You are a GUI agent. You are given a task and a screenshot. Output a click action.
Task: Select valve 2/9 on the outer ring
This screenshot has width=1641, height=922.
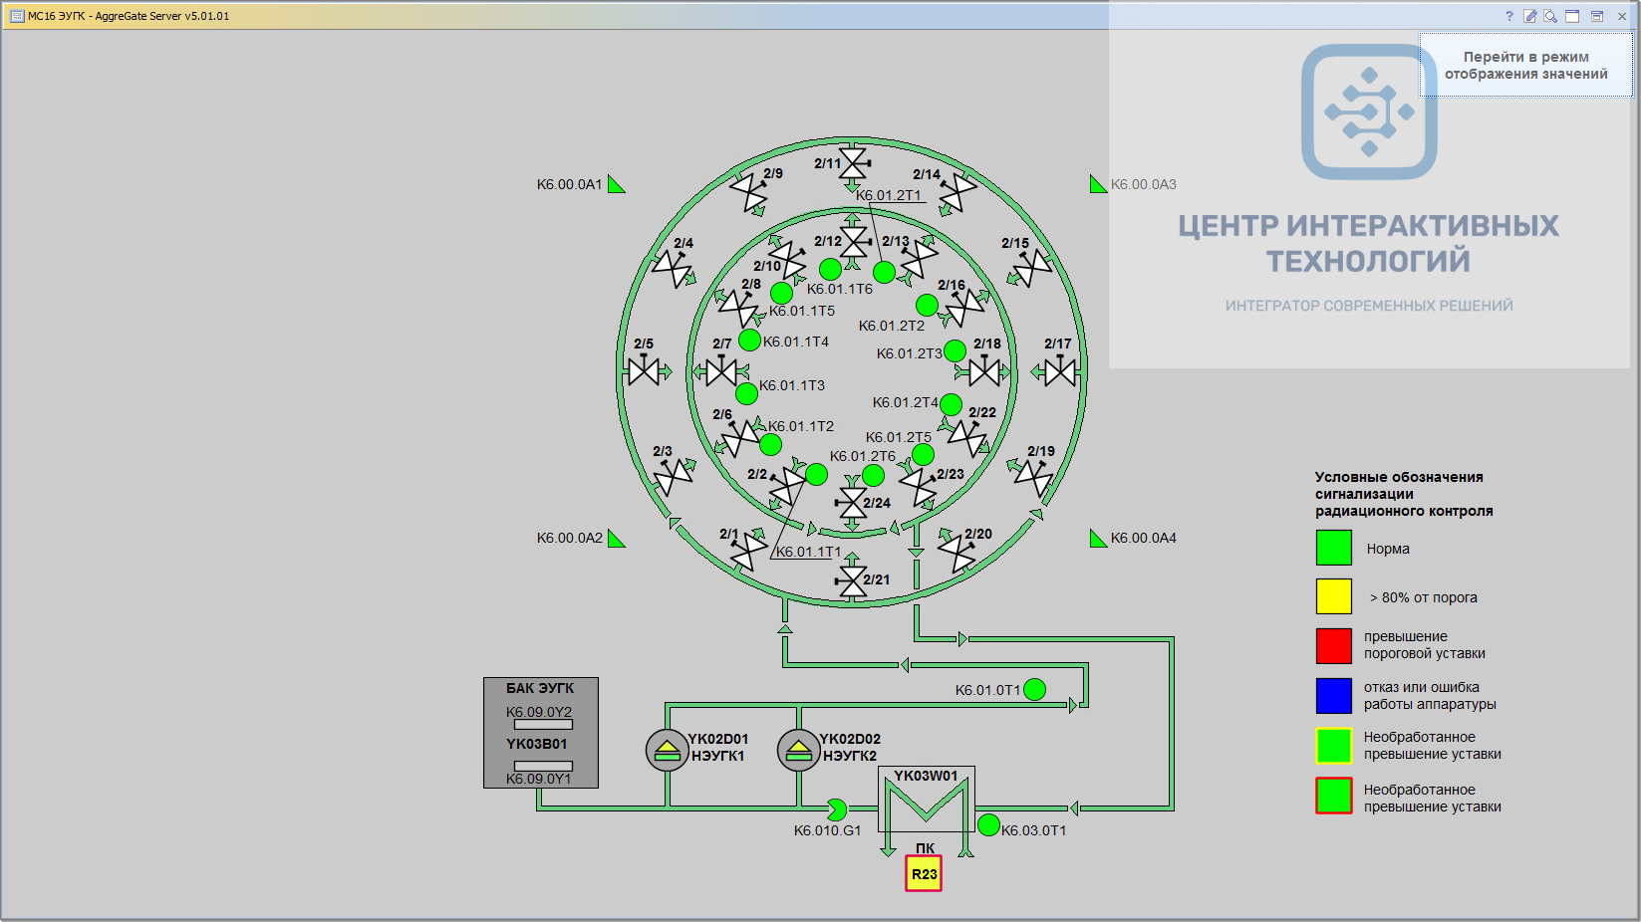(749, 191)
